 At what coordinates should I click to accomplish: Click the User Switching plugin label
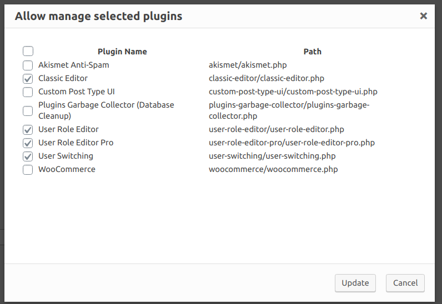click(x=66, y=156)
